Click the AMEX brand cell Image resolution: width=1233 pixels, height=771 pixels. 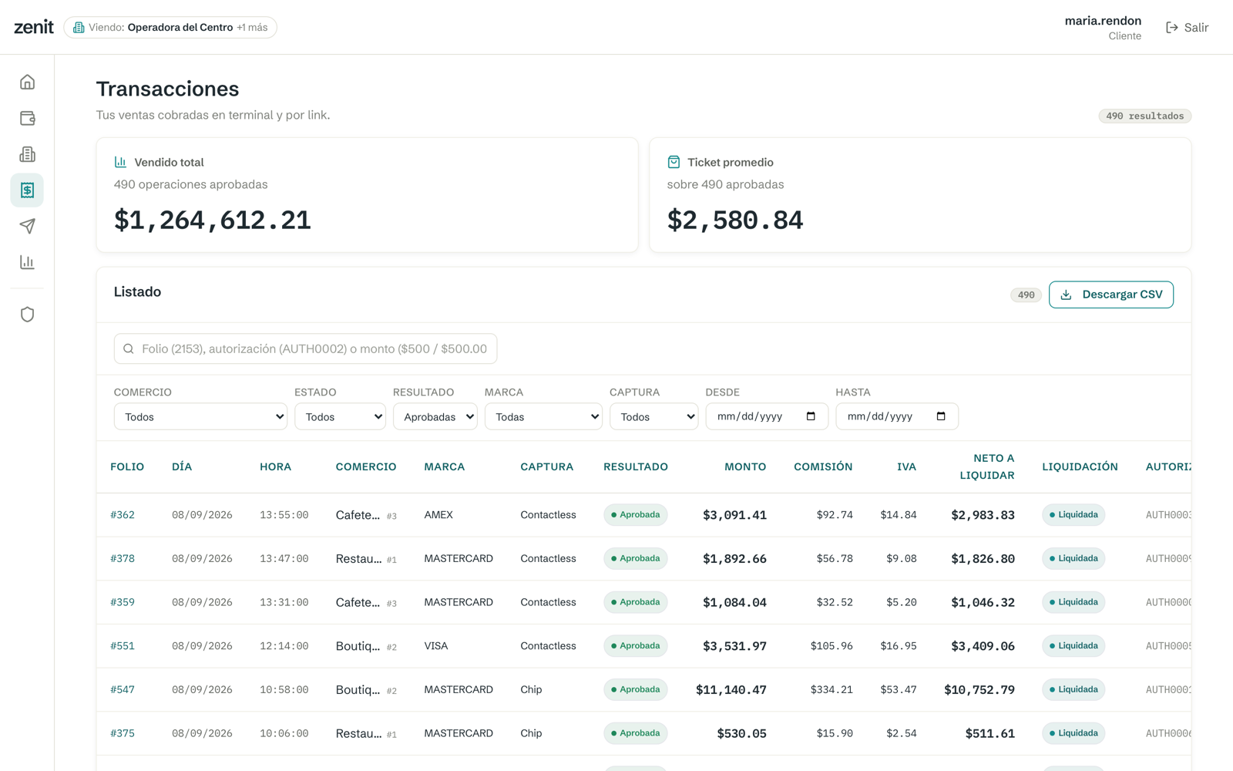coord(438,515)
